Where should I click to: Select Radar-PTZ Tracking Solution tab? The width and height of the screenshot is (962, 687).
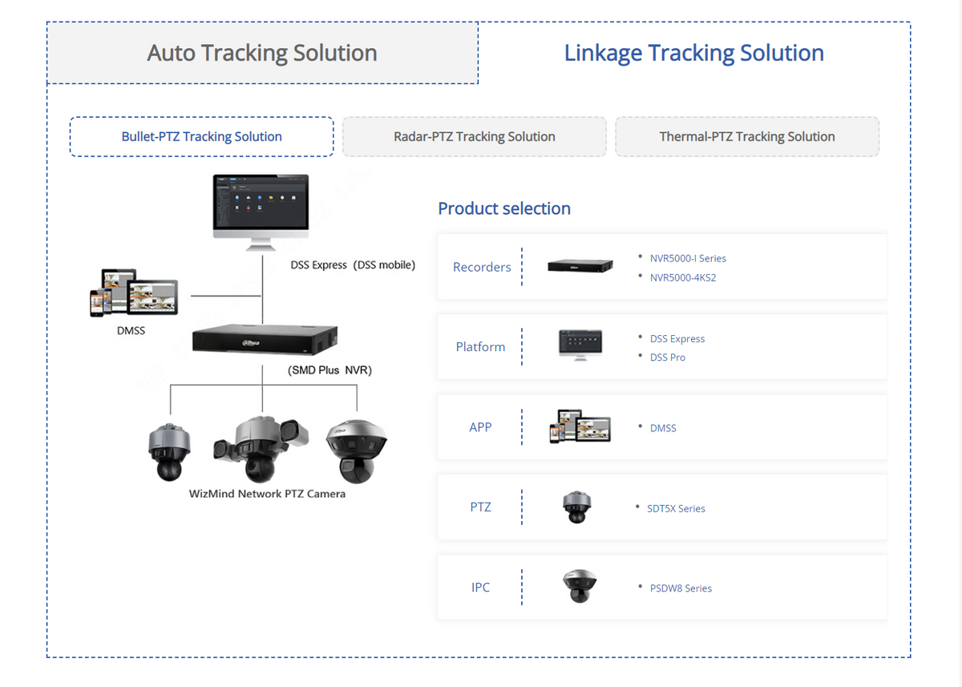475,136
